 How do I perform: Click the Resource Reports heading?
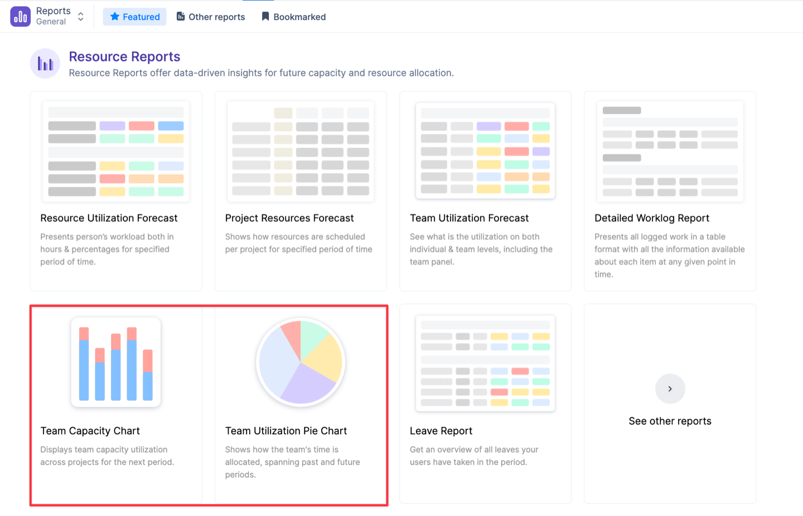[124, 57]
